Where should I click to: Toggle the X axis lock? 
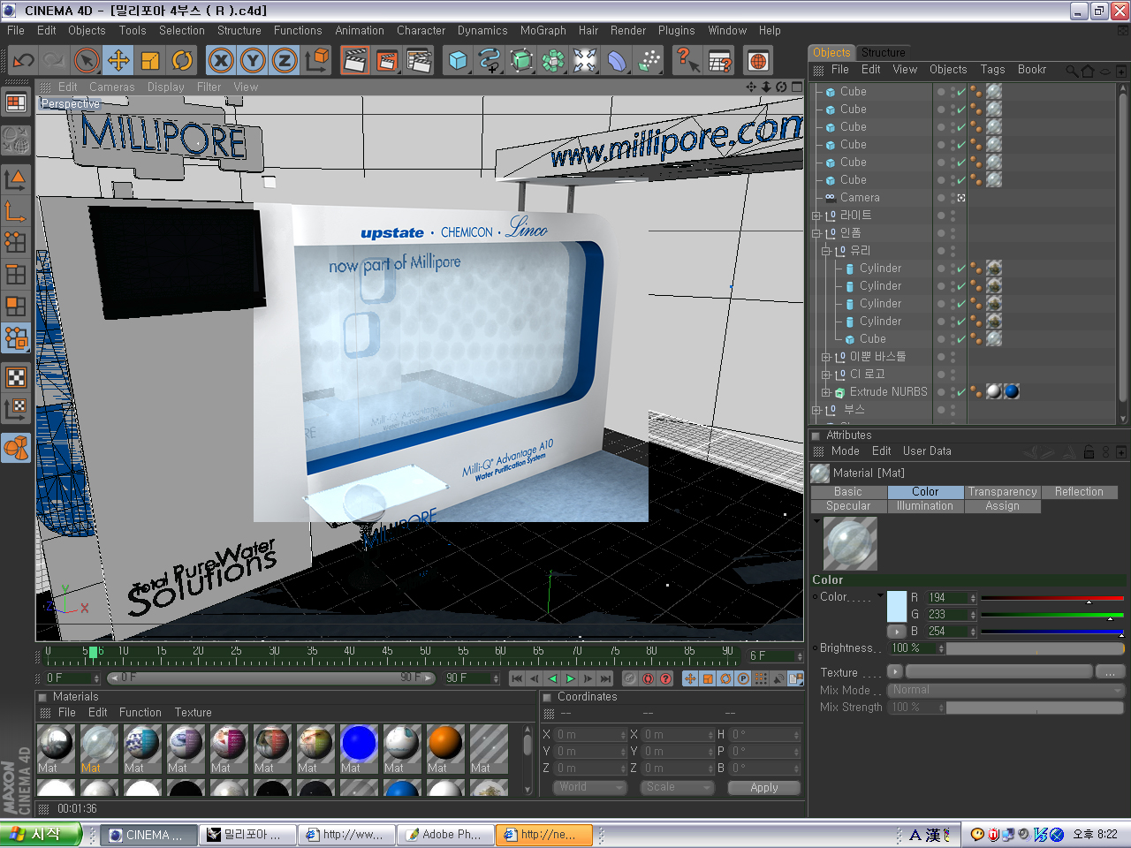(x=221, y=61)
